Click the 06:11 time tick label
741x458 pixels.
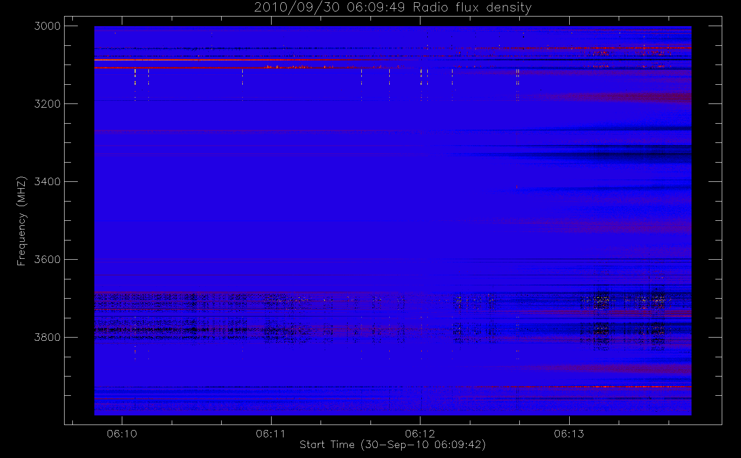tap(271, 434)
